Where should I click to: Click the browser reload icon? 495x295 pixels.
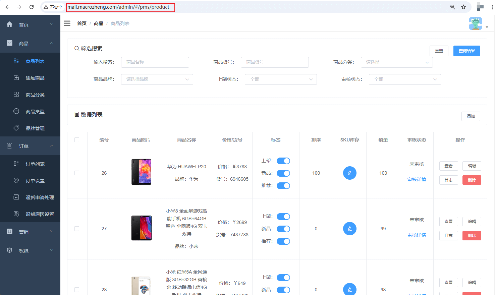(x=32, y=7)
